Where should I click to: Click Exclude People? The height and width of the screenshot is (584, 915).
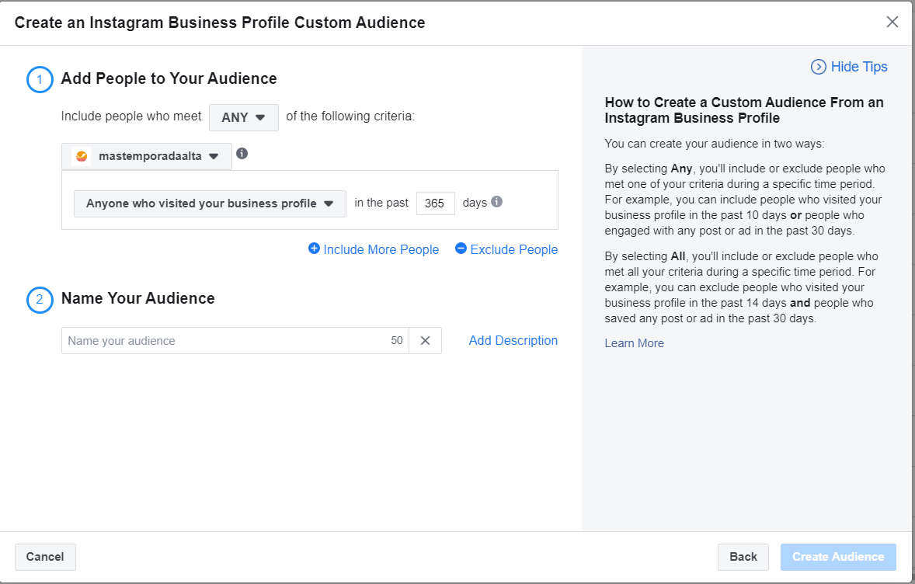[x=506, y=249]
